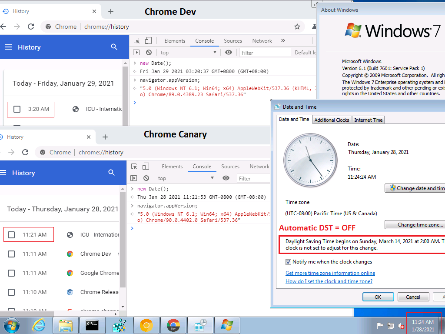Click the Filter field in Chrome Canary console
The height and width of the screenshot is (334, 445).
pyautogui.click(x=252, y=178)
